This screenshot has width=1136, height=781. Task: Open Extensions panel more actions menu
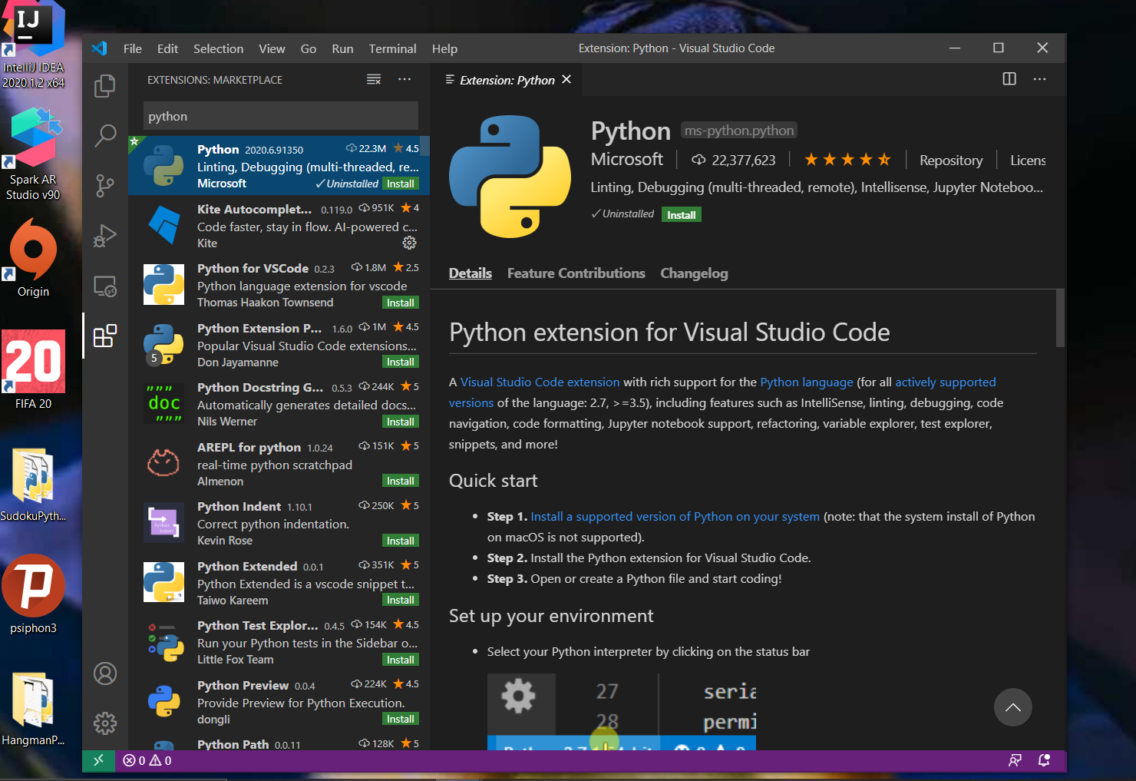coord(405,79)
